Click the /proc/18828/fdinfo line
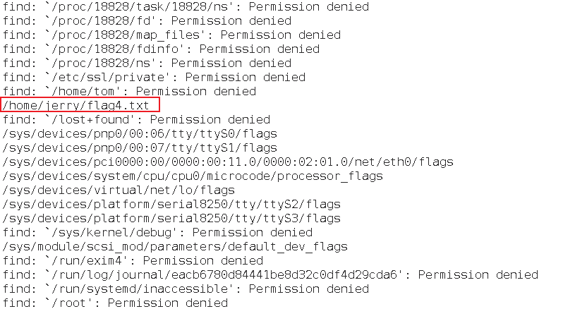 coord(161,49)
